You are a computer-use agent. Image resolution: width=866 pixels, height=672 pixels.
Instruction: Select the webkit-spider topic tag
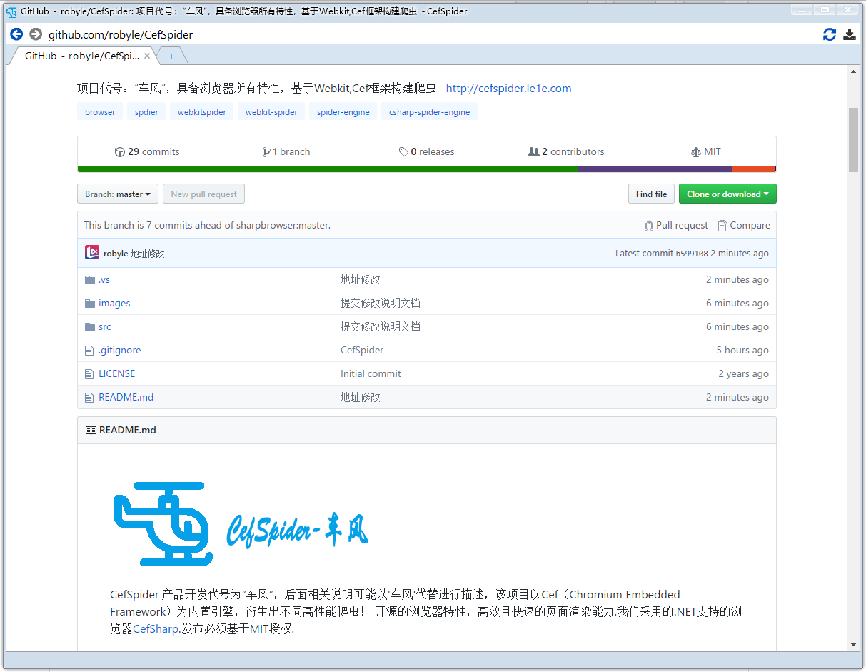coord(271,112)
